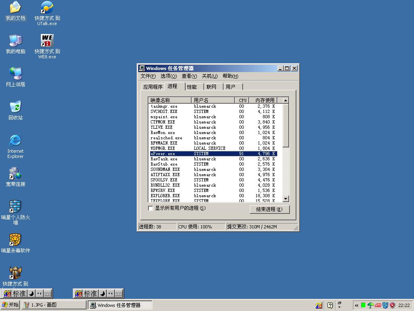Toggle half-moon width mode on rightmost IME toolbar

coord(102,294)
